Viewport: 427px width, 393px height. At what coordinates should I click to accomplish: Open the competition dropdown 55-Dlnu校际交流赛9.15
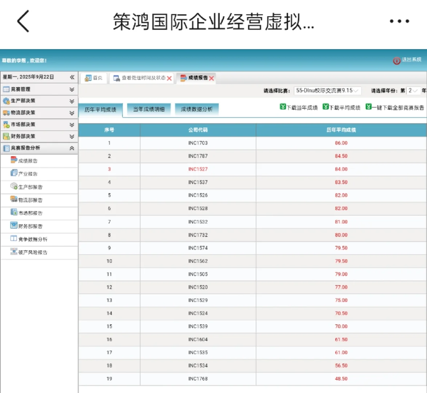coord(327,91)
